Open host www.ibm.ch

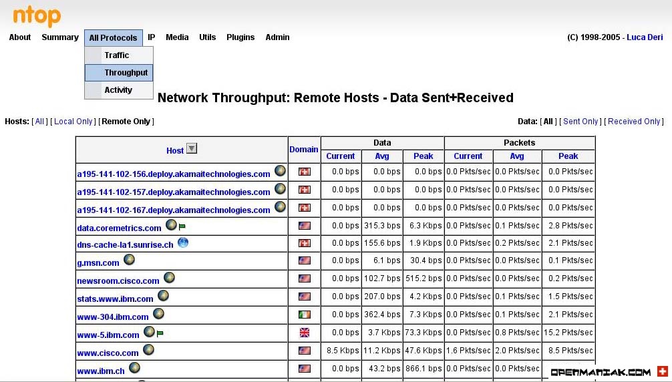point(101,371)
